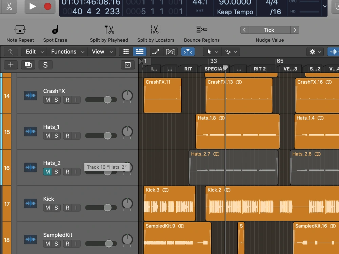Click the Bounce Regions icon
Image resolution: width=339 pixels, height=254 pixels.
click(x=202, y=29)
